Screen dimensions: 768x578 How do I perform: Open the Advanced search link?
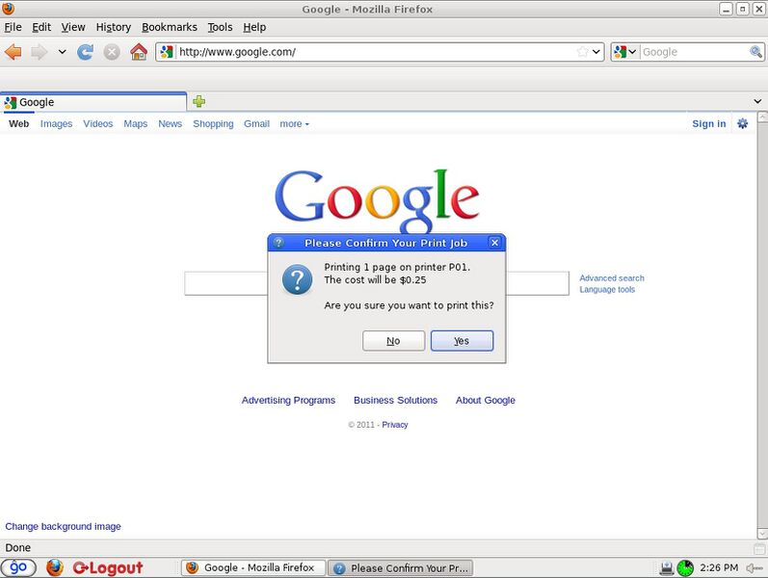(x=612, y=278)
